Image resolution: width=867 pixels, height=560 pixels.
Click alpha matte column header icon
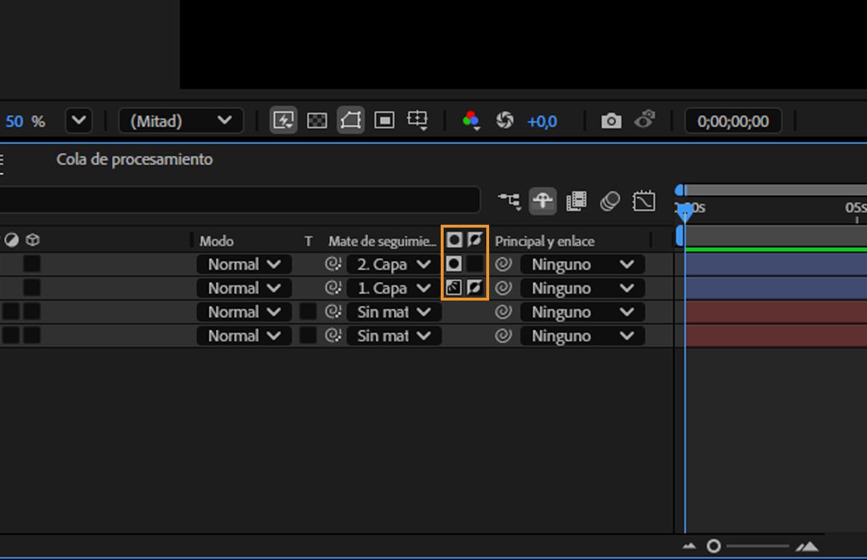point(454,240)
